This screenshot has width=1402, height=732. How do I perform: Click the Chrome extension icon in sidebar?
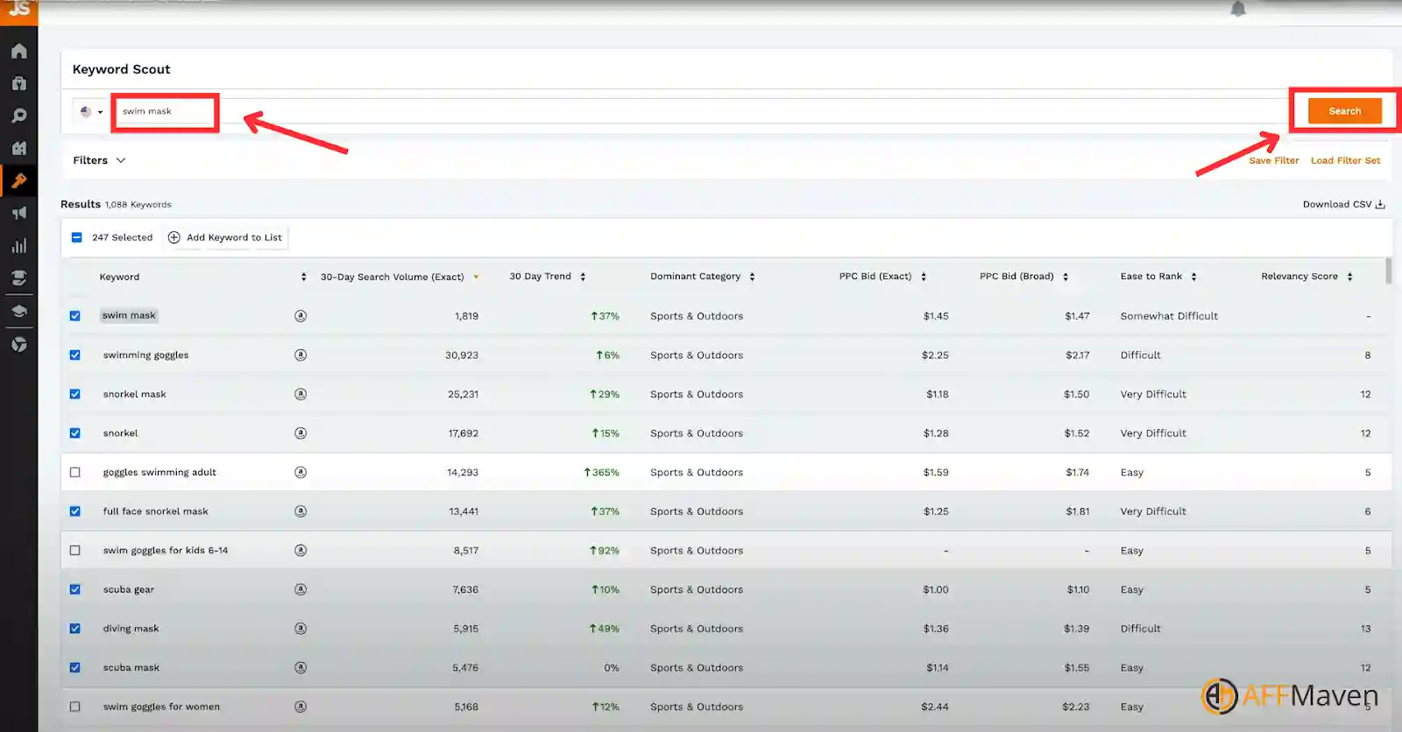tap(18, 345)
